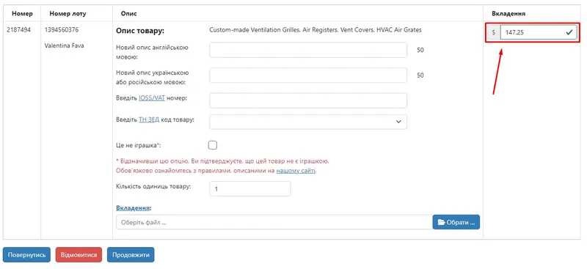Viewport: 587px width, 269px height.
Task: Tick the 'Це не іграшка' checkbox
Action: pyautogui.click(x=213, y=145)
